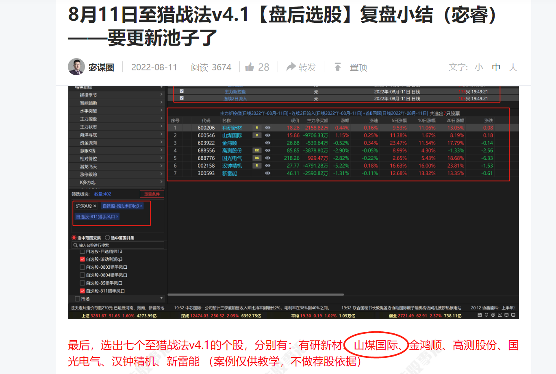Screen dimensions: 556x374
Task: Check the 自选股-0803猎手风口 checkbox
Action: click(x=83, y=267)
